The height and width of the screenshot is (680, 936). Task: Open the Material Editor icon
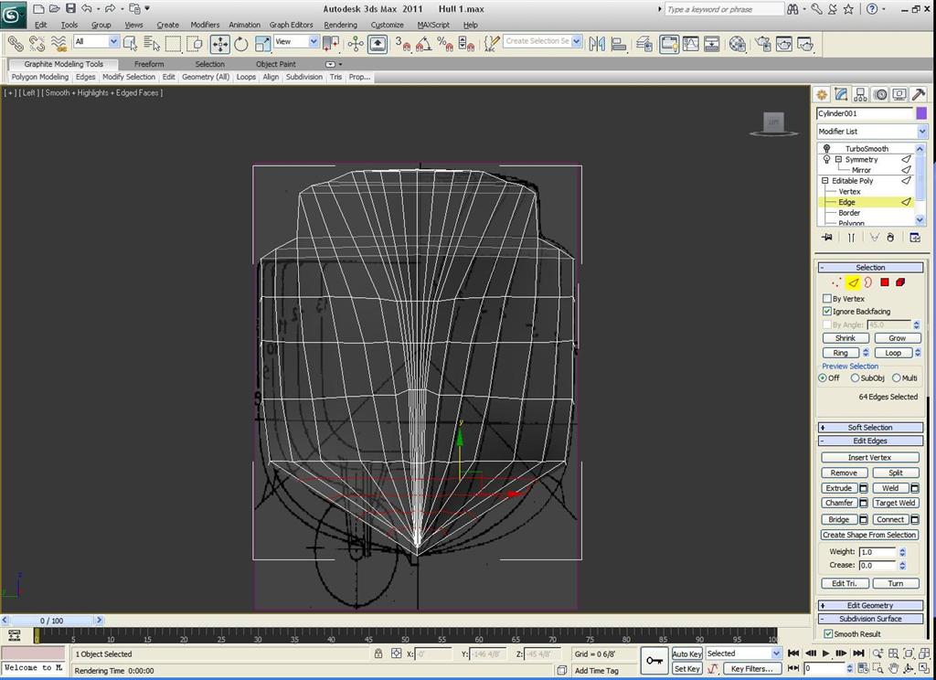point(738,44)
